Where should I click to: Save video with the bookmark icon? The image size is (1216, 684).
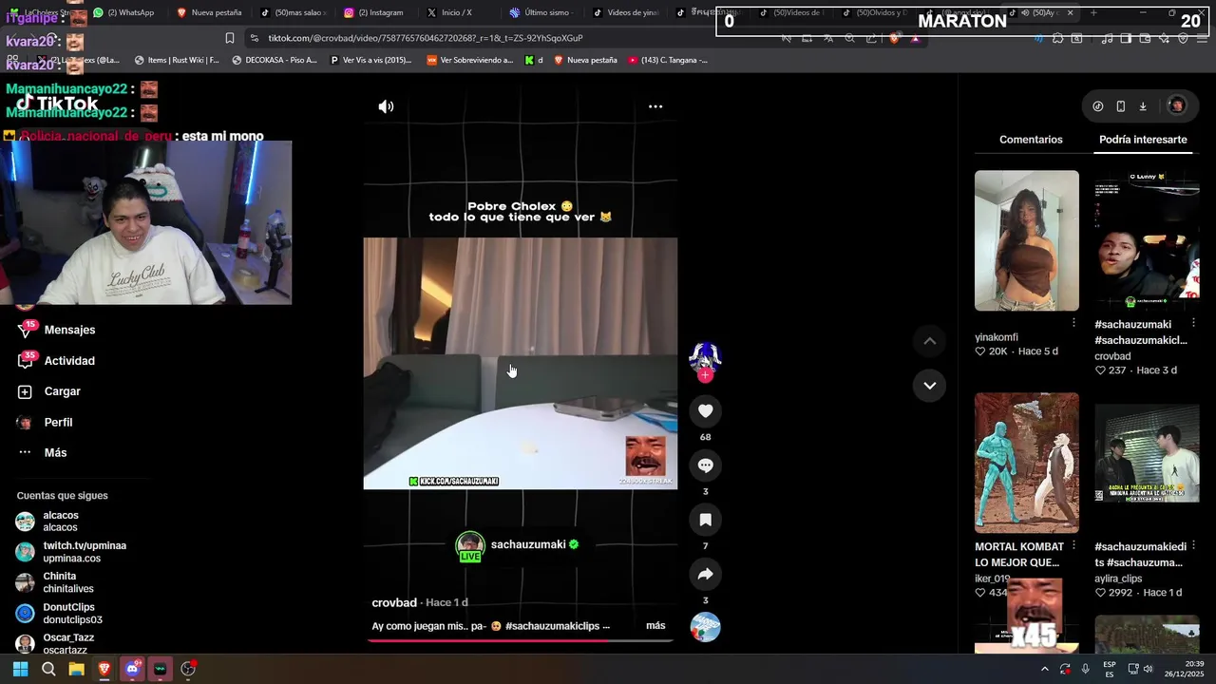tap(705, 520)
